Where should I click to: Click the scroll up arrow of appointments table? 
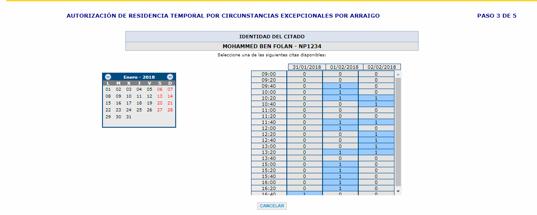tap(398, 74)
